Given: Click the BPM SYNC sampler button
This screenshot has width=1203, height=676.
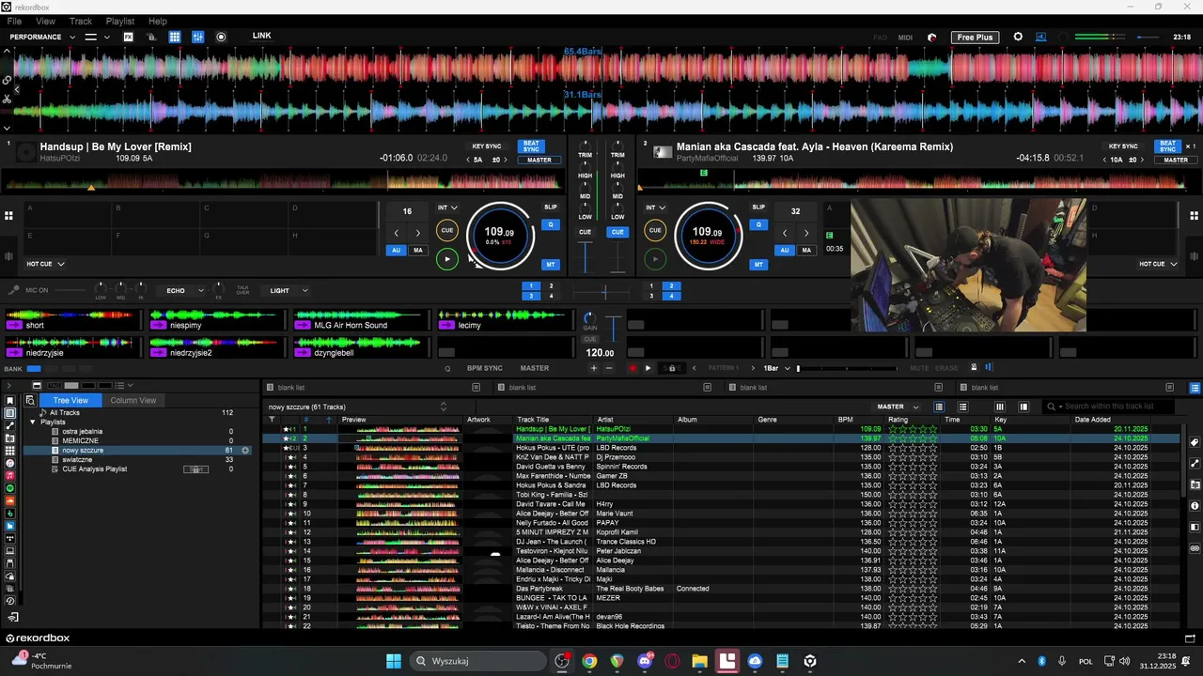Looking at the screenshot, I should [x=485, y=368].
